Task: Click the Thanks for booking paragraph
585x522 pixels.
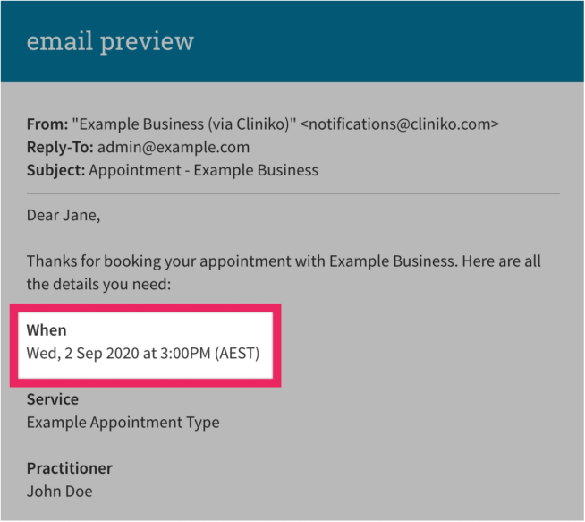Action: pyautogui.click(x=284, y=272)
